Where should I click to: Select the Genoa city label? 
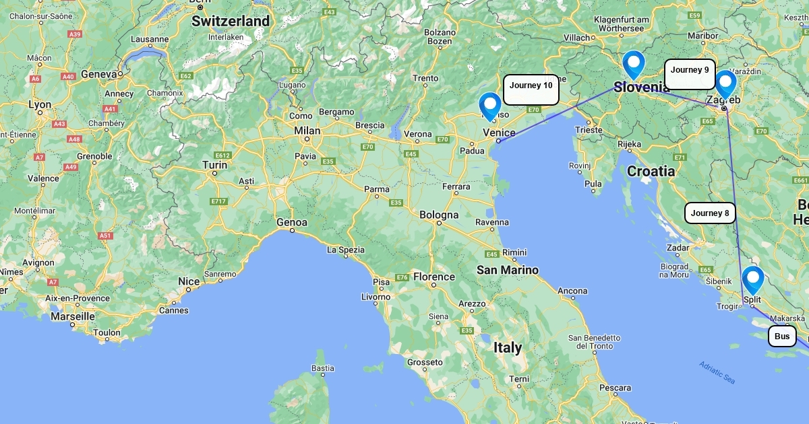(x=292, y=222)
